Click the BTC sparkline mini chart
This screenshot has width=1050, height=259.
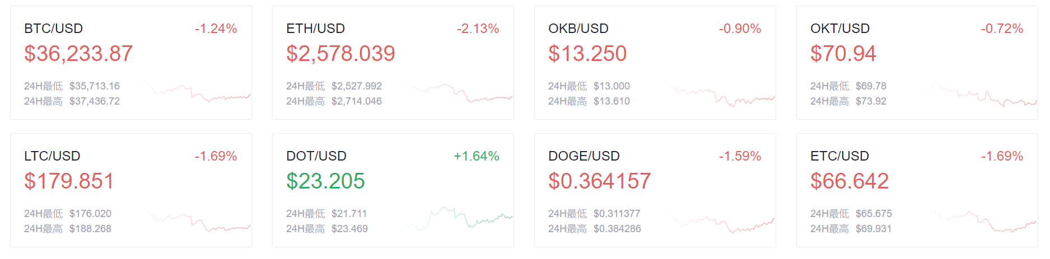(x=195, y=91)
